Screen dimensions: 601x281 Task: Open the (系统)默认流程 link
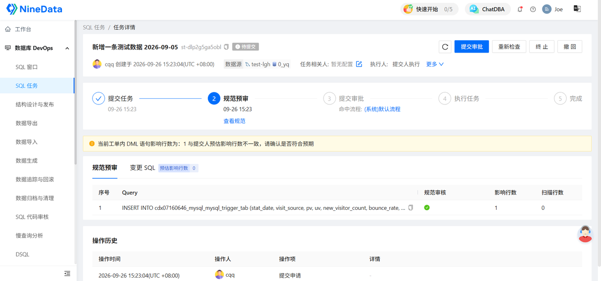(382, 109)
